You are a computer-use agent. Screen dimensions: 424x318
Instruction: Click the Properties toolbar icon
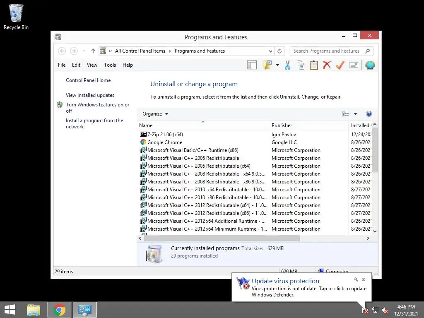354,65
